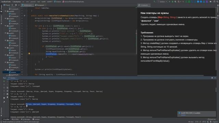Image resolution: width=219 pixels, height=123 pixels.
Task: Toggle Scroll to End icon in Run panel
Action: tap(8, 91)
